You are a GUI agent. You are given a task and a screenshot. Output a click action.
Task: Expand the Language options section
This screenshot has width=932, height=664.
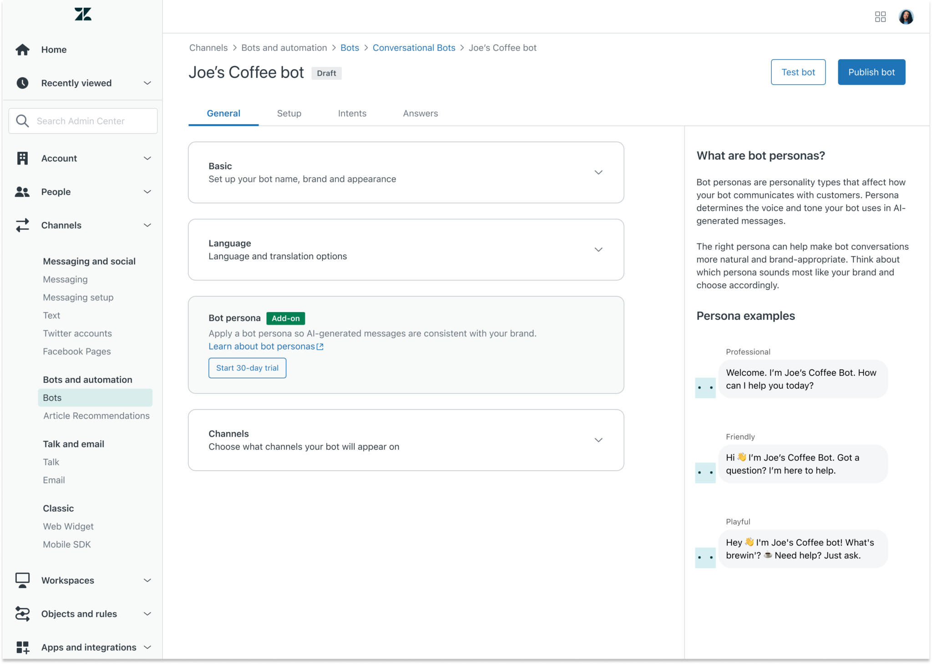(x=598, y=250)
